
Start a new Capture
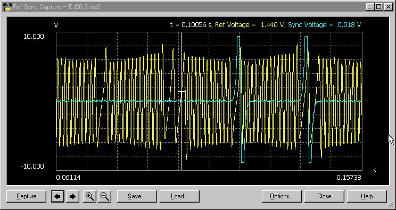pyautogui.click(x=26, y=196)
